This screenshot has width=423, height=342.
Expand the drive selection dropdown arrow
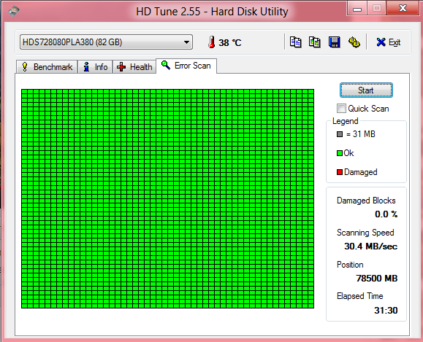pyautogui.click(x=186, y=42)
